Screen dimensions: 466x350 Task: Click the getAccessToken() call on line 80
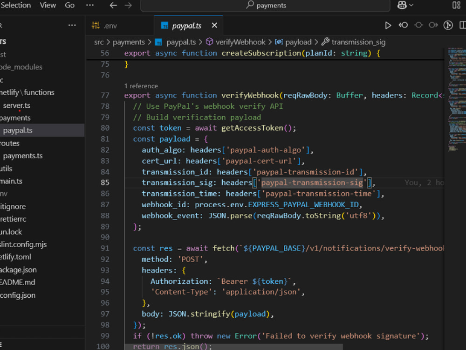pyautogui.click(x=256, y=128)
